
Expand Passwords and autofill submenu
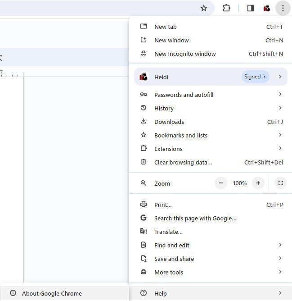click(184, 95)
